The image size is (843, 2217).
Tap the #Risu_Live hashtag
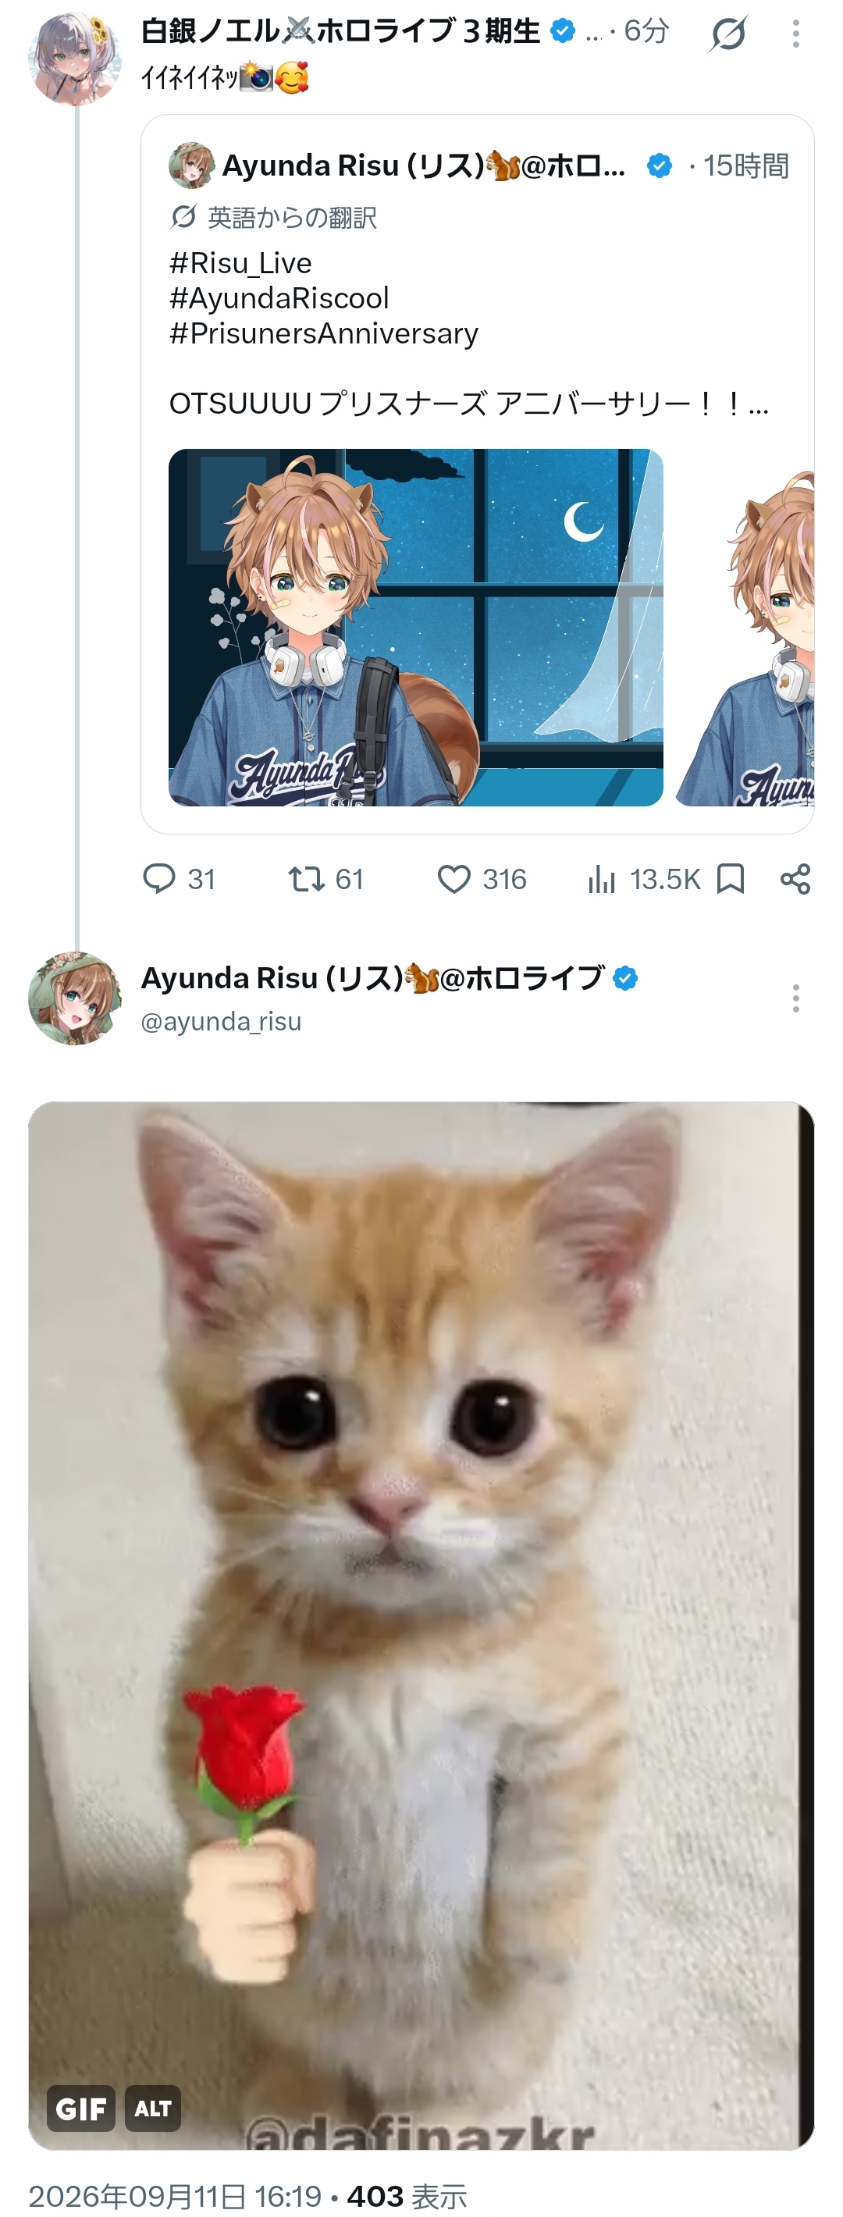[240, 262]
